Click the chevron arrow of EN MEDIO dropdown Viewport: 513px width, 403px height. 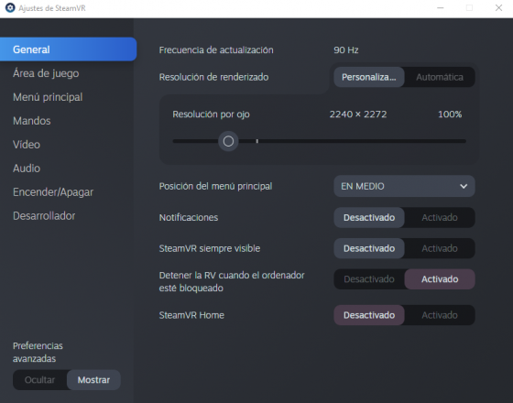464,186
